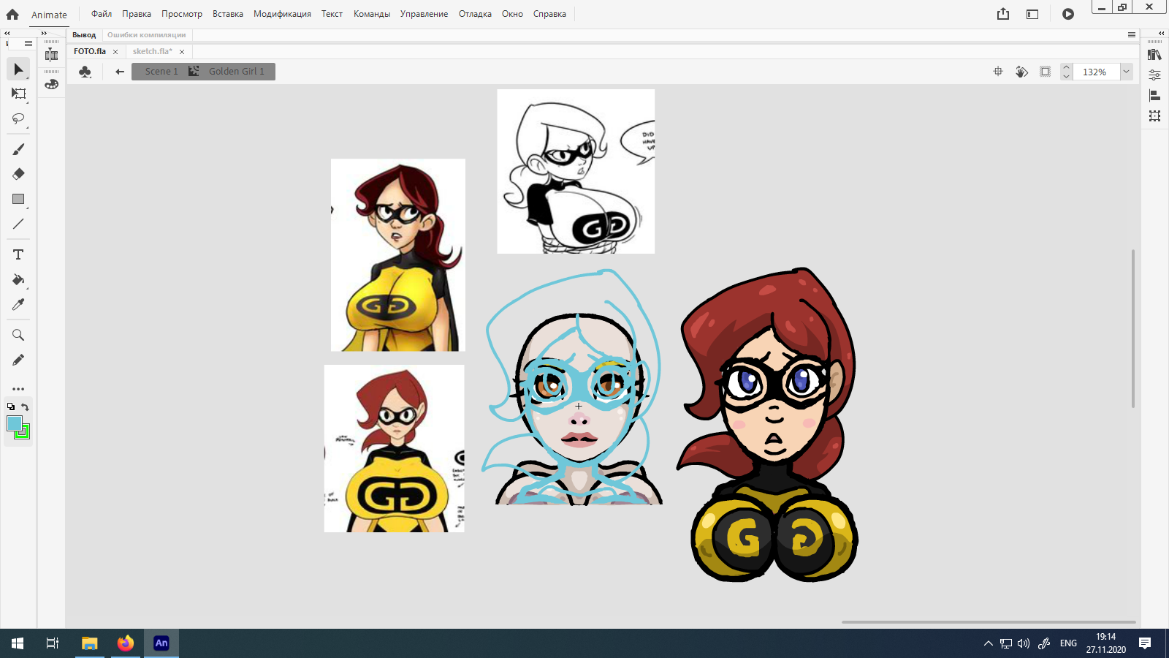Swap stroke and fill colors
This screenshot has width=1169, height=658.
[x=25, y=406]
